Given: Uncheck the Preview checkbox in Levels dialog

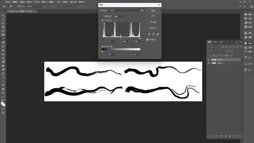Looking at the screenshot, I should [x=147, y=40].
